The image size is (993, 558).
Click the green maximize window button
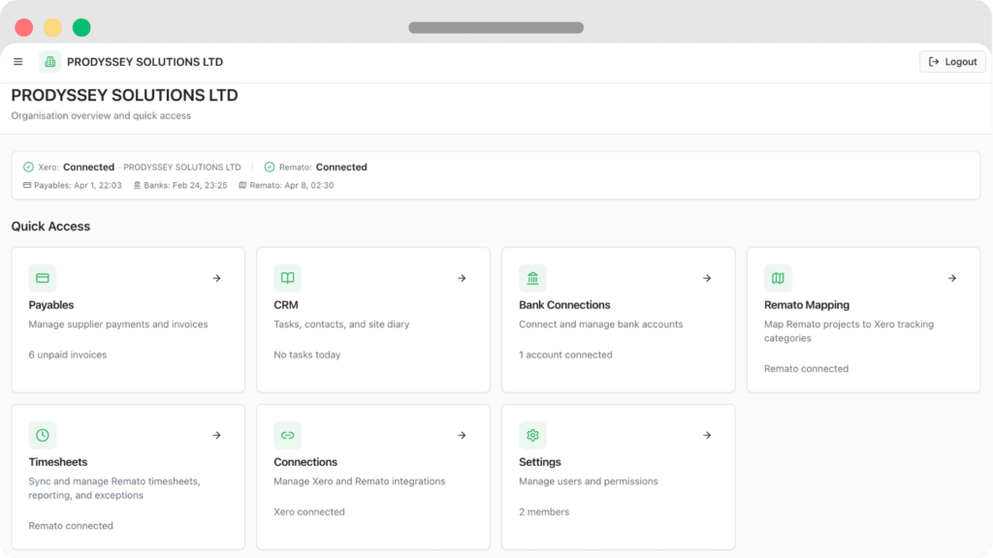(x=81, y=28)
